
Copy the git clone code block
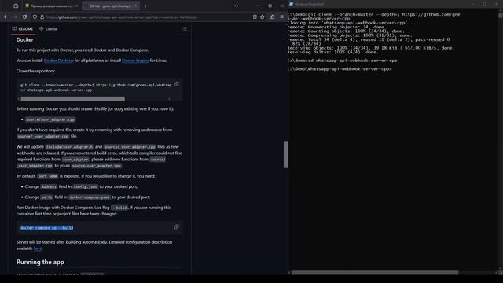click(x=176, y=84)
